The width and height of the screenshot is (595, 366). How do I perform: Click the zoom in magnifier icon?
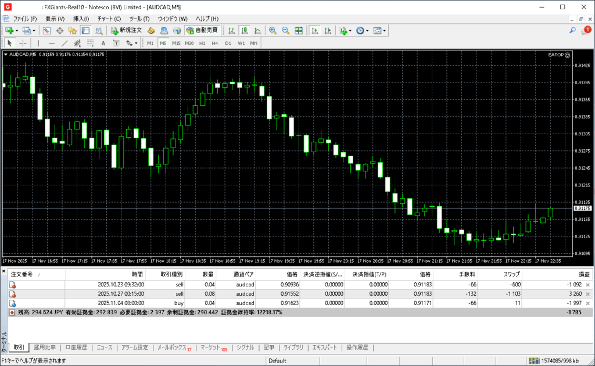click(273, 30)
